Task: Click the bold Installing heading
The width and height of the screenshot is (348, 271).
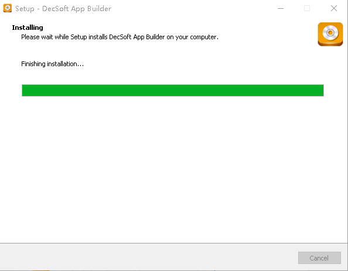Action: click(28, 28)
